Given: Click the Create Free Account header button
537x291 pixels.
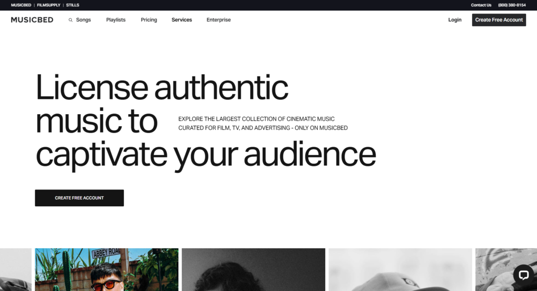Looking at the screenshot, I should click(x=499, y=20).
